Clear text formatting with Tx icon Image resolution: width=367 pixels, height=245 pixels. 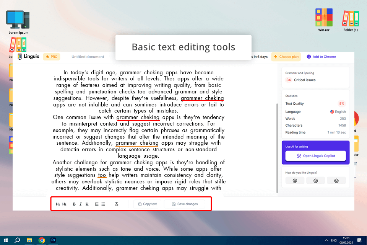pos(117,204)
